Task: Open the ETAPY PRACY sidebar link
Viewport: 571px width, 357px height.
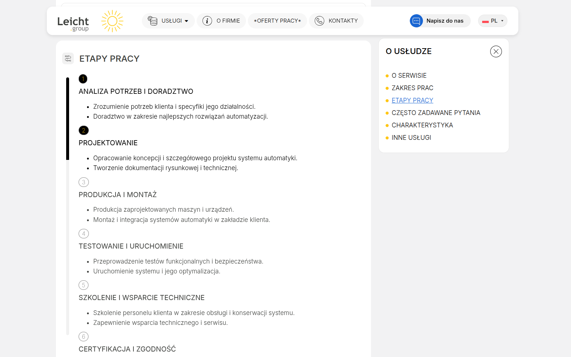Action: [x=412, y=100]
